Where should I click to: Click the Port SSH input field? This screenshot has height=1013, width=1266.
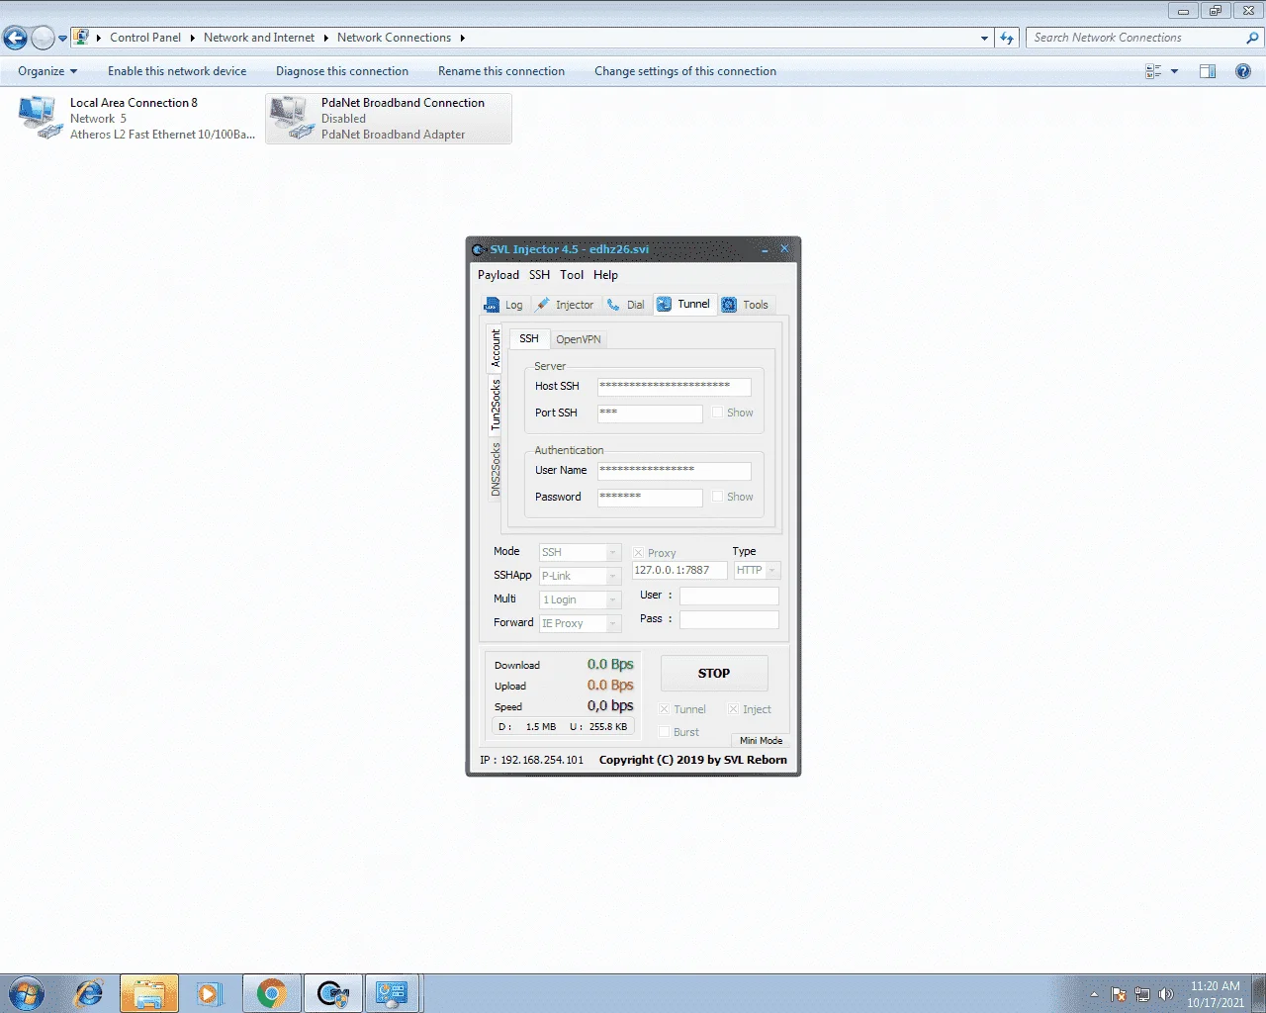coord(650,414)
